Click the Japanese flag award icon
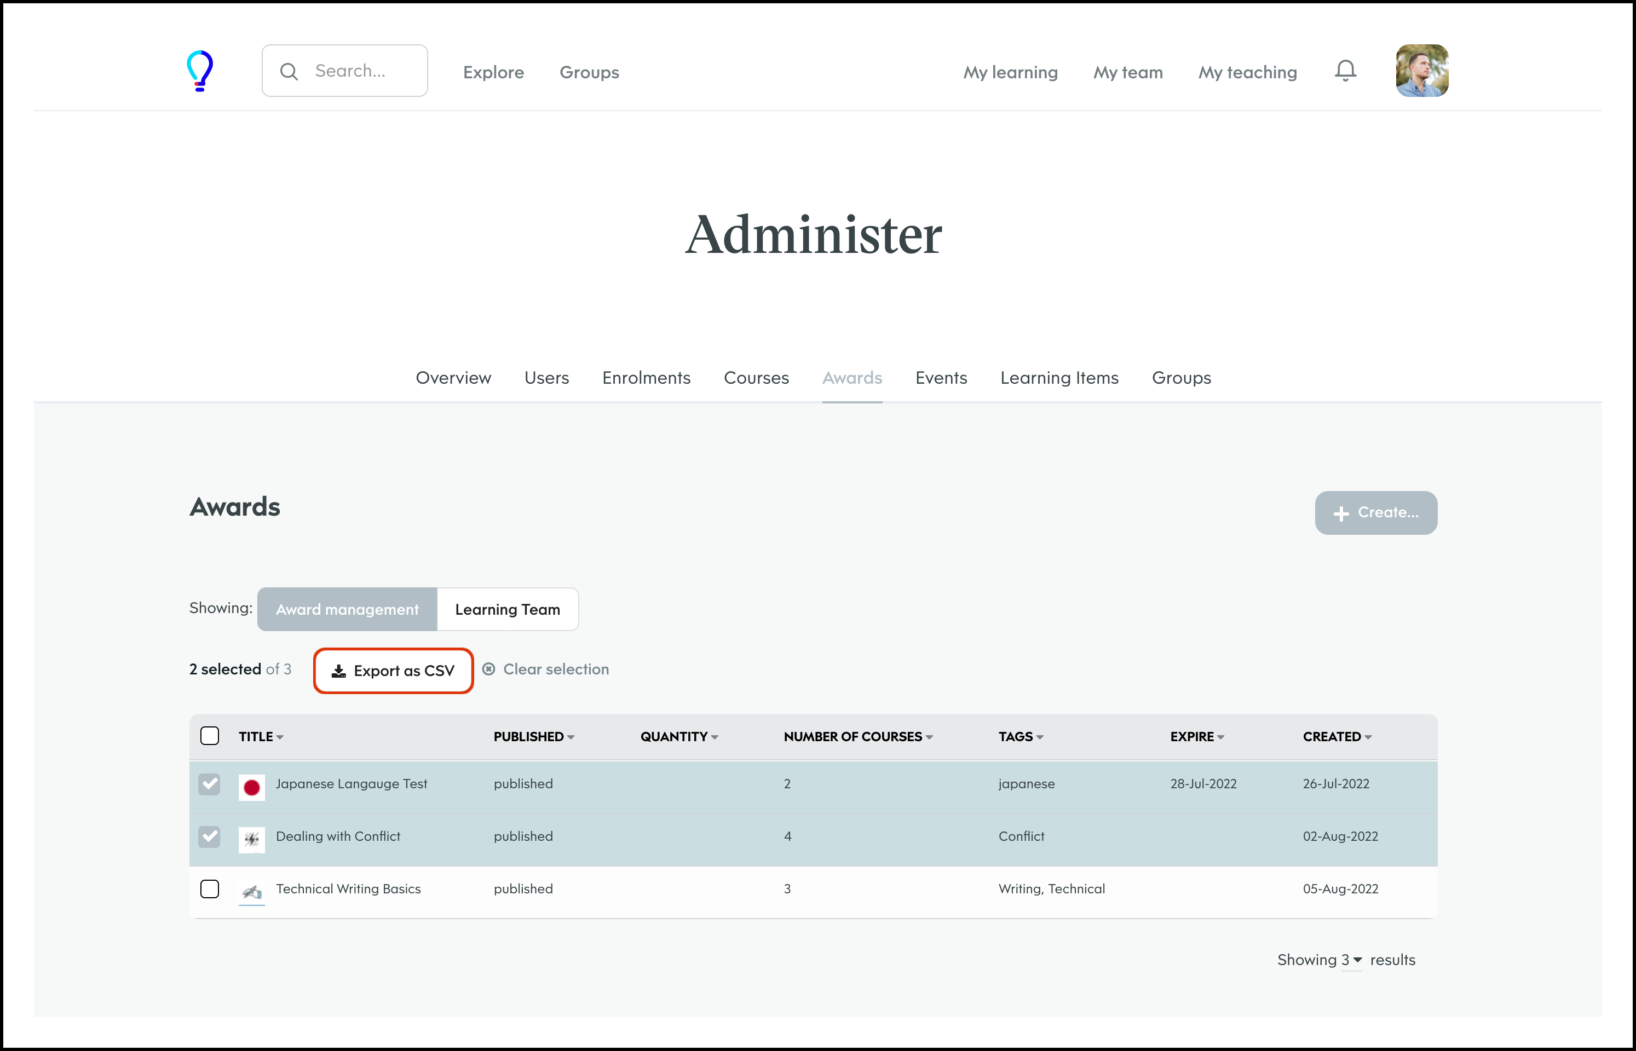The width and height of the screenshot is (1636, 1051). 251,787
